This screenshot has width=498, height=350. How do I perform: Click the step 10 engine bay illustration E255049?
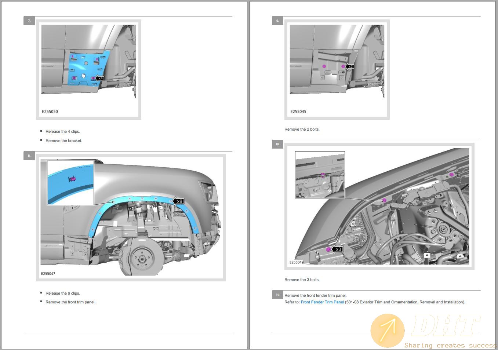pos(379,206)
